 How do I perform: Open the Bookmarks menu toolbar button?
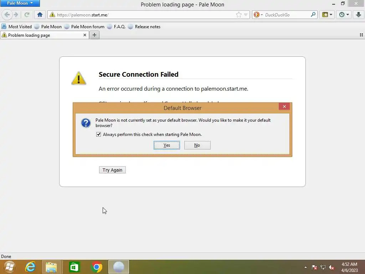[327, 15]
